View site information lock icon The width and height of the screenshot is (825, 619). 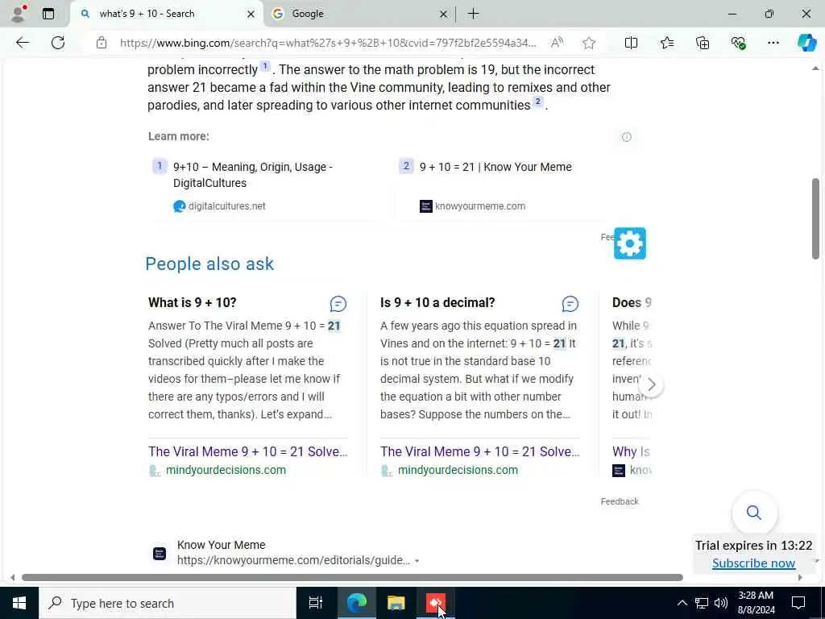click(102, 43)
